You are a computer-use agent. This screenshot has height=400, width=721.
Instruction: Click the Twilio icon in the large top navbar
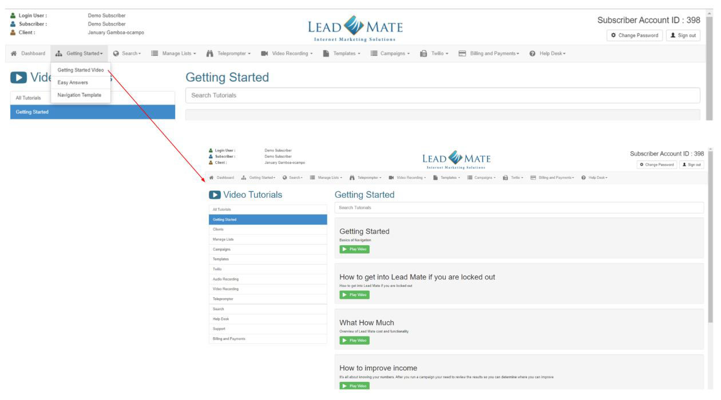click(x=423, y=54)
